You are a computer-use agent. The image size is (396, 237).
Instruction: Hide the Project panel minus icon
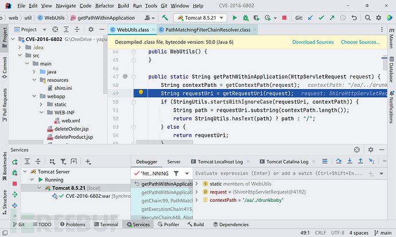tap(102, 30)
